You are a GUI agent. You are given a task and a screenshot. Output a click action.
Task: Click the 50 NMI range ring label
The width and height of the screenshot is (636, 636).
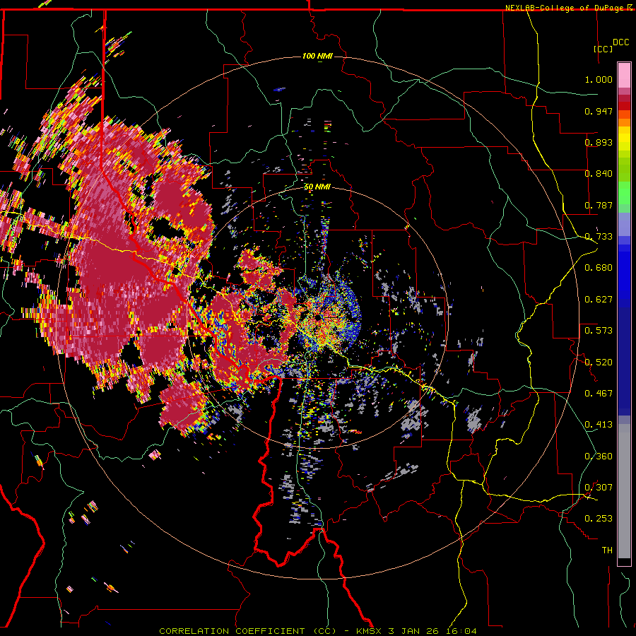[317, 187]
